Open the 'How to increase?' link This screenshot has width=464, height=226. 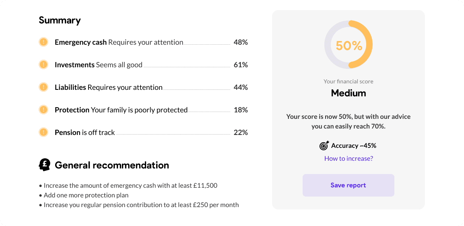pos(349,158)
